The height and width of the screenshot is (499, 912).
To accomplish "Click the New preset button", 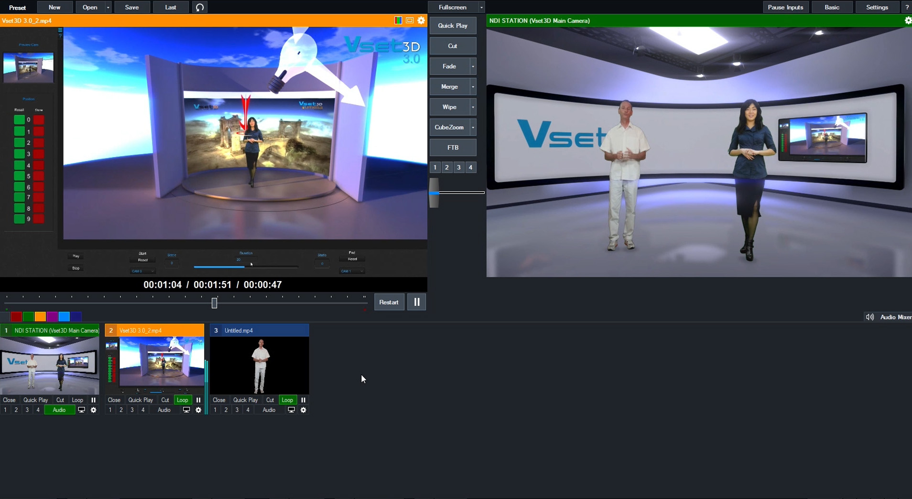I will click(x=54, y=7).
